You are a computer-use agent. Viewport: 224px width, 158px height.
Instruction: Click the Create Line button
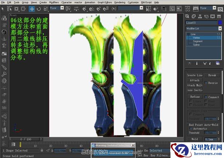coord(195,75)
